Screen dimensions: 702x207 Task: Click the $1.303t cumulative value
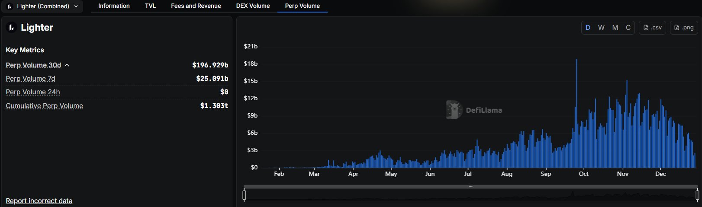coord(214,106)
